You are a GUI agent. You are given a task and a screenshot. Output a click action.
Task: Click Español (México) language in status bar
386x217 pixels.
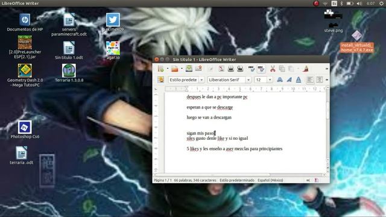coord(270,180)
